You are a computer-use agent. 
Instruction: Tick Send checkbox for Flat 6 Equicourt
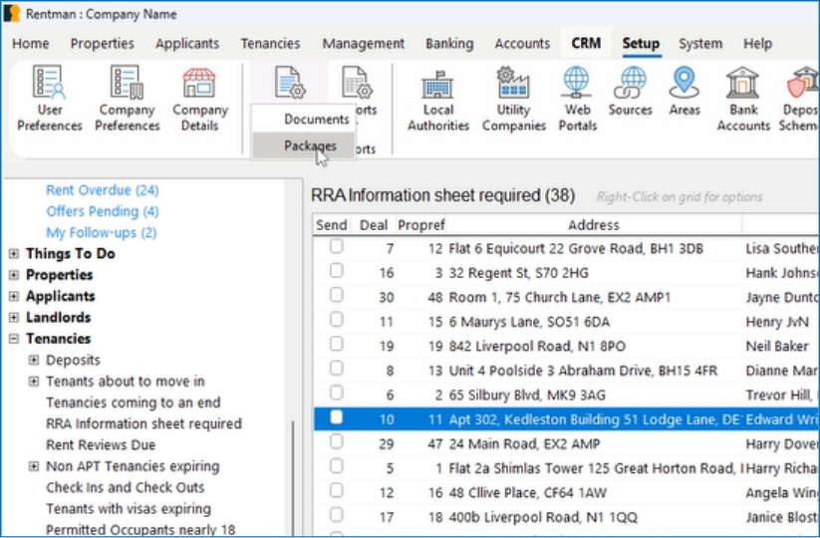(x=336, y=246)
